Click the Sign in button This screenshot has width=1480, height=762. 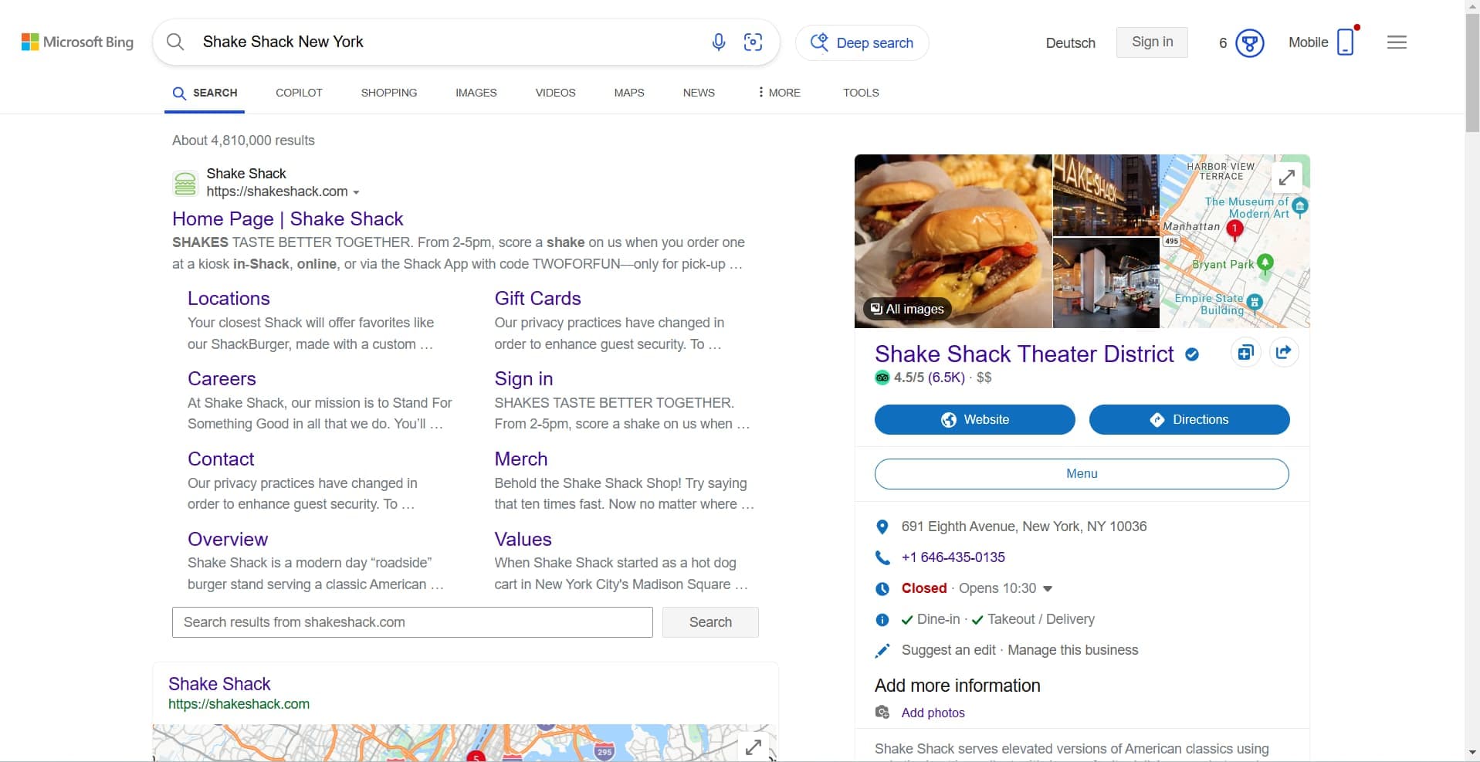(1152, 42)
